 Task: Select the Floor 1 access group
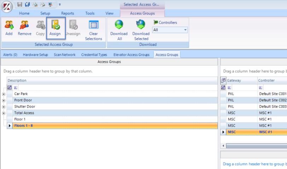tap(115, 119)
